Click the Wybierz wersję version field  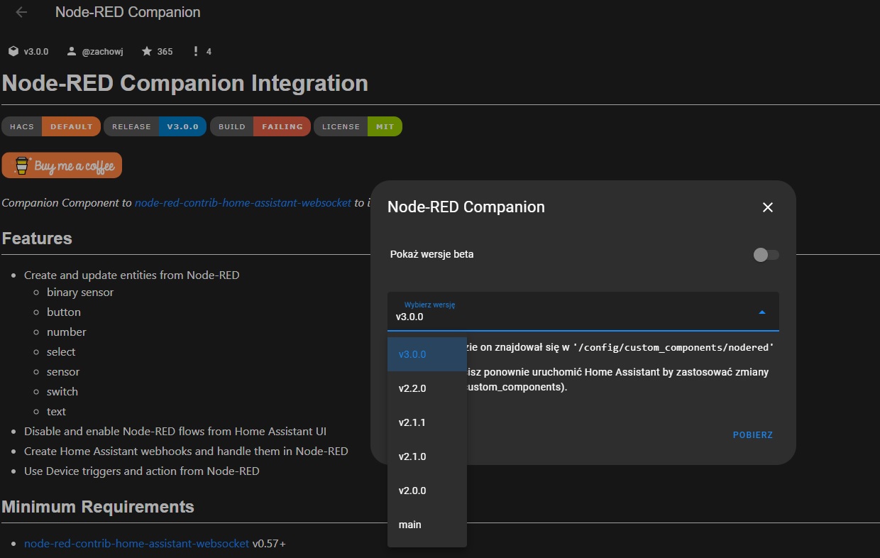[583, 311]
